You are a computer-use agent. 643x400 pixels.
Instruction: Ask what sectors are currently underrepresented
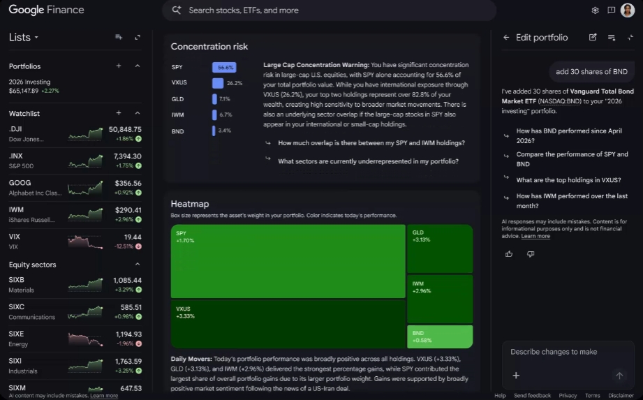[368, 161]
